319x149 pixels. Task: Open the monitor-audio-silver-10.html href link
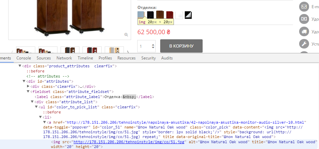pyautogui.click(x=186, y=122)
